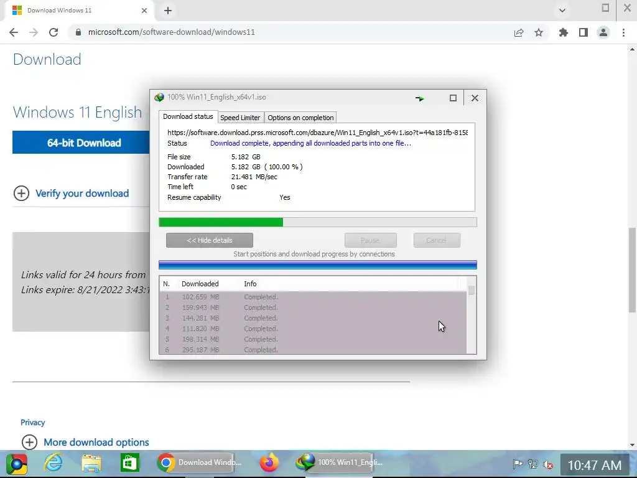Image resolution: width=637 pixels, height=478 pixels.
Task: Select connection row 144.281 MB
Action: (313, 318)
